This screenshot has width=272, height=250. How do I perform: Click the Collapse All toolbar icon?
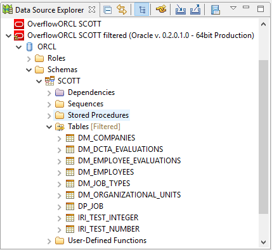(108, 10)
